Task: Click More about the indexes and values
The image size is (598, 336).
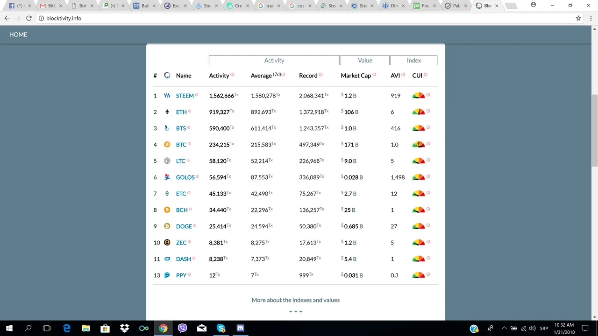Action: 296,300
